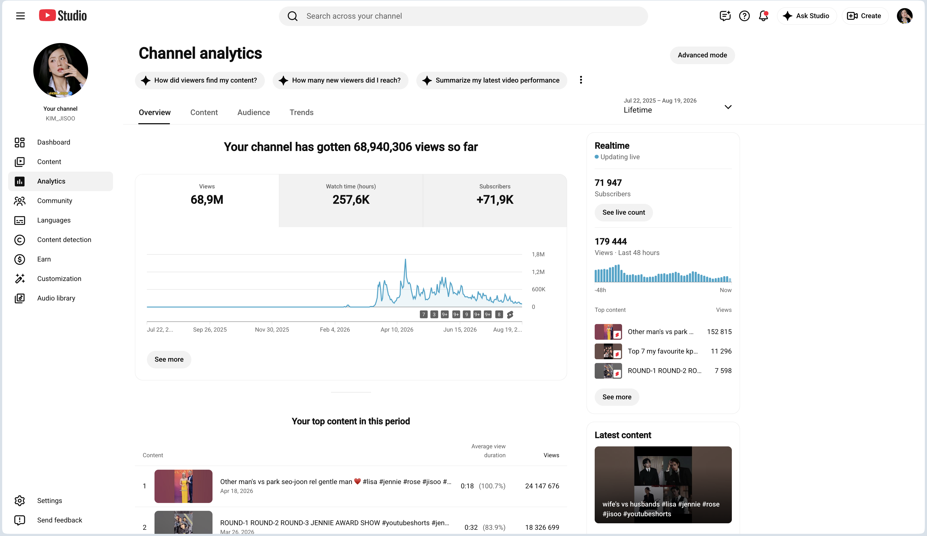This screenshot has height=536, width=927.
Task: Select the Views metric card
Action: 207,201
